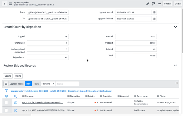Viewport: 183px width, 116px height.
Task: Open the Upgrade Details list menu icon
Action: pos(6,84)
